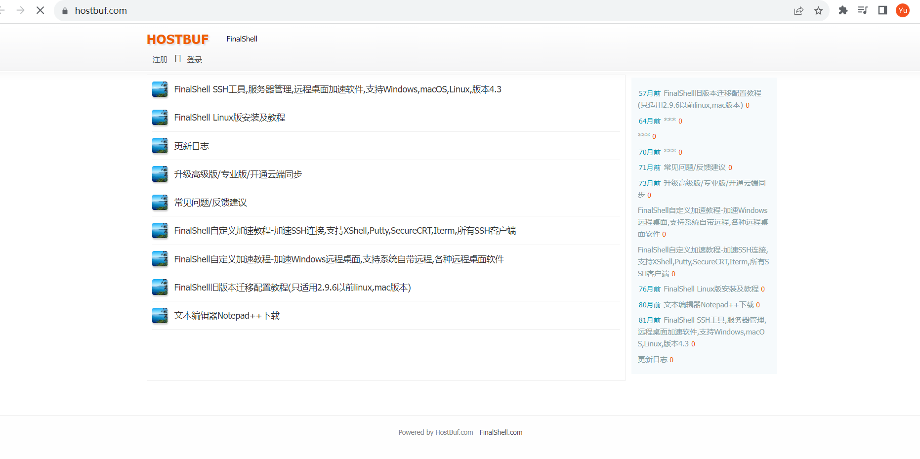
Task: Click thumbnail of 加速Windows远程桌面 tutorial post
Action: pyautogui.click(x=160, y=259)
